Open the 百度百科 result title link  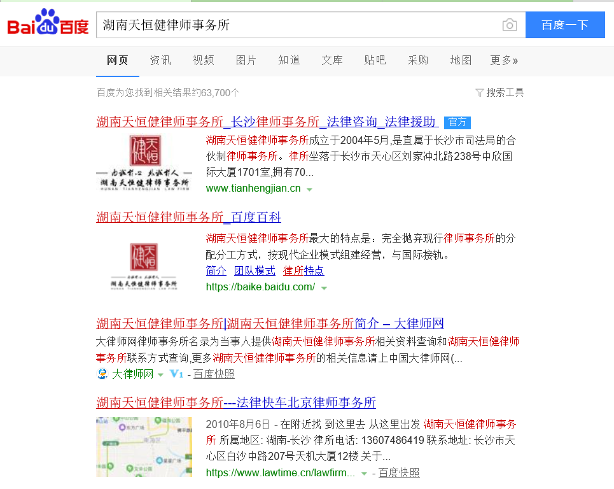tap(188, 217)
